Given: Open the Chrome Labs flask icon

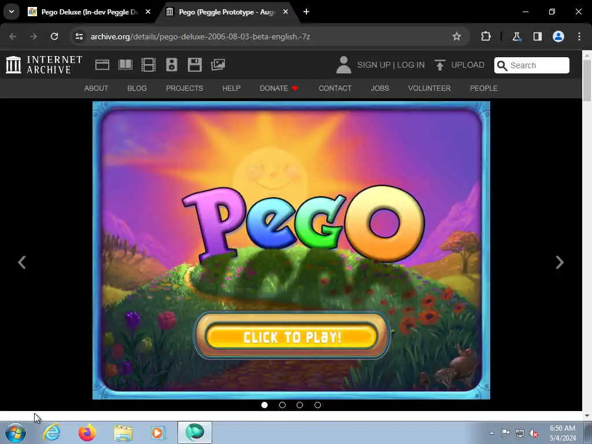Looking at the screenshot, I should click(x=516, y=36).
